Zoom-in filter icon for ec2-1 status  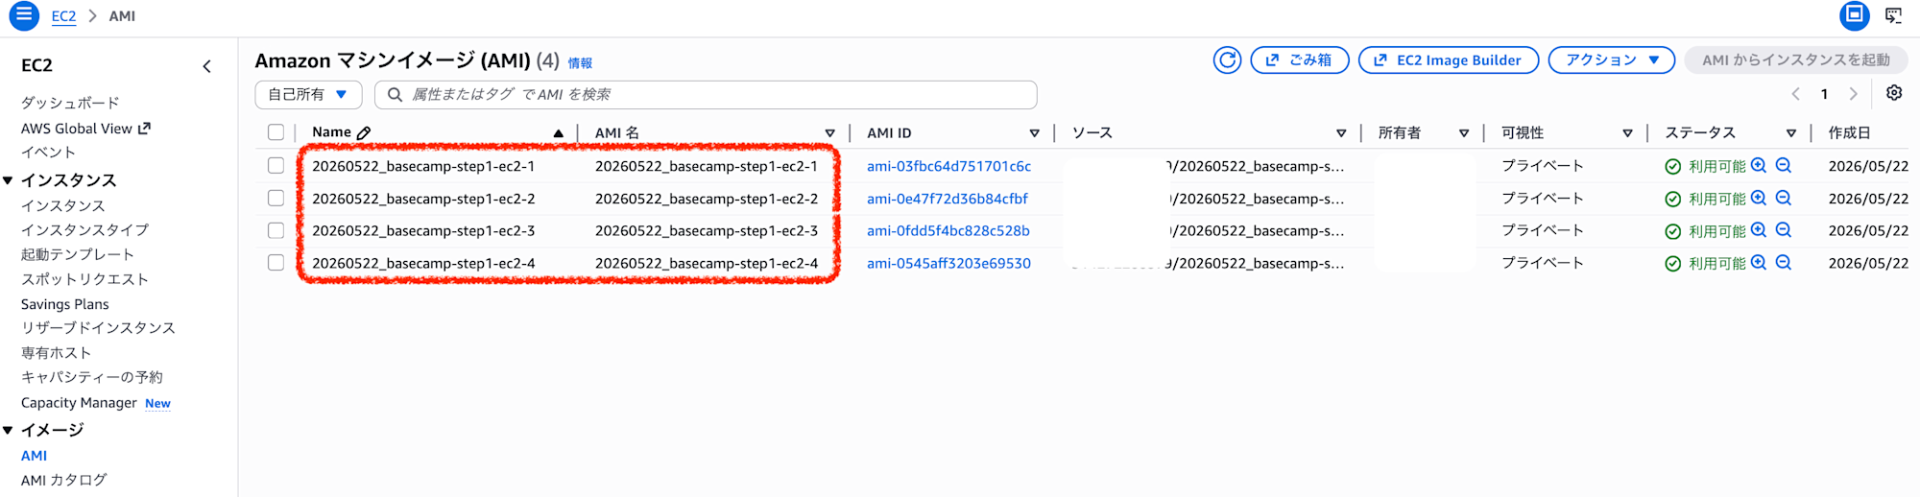[1759, 165]
